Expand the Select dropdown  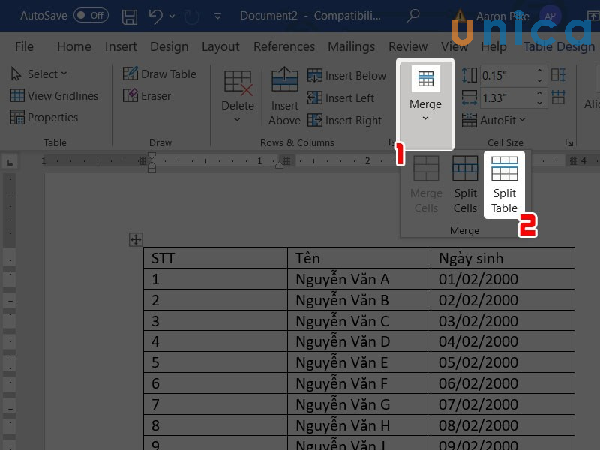coord(39,73)
